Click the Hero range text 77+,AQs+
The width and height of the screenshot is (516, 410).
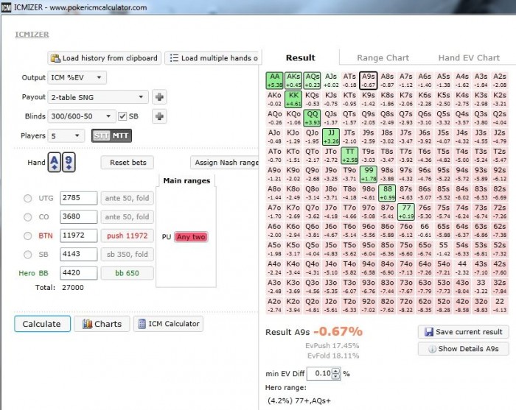coord(313,401)
